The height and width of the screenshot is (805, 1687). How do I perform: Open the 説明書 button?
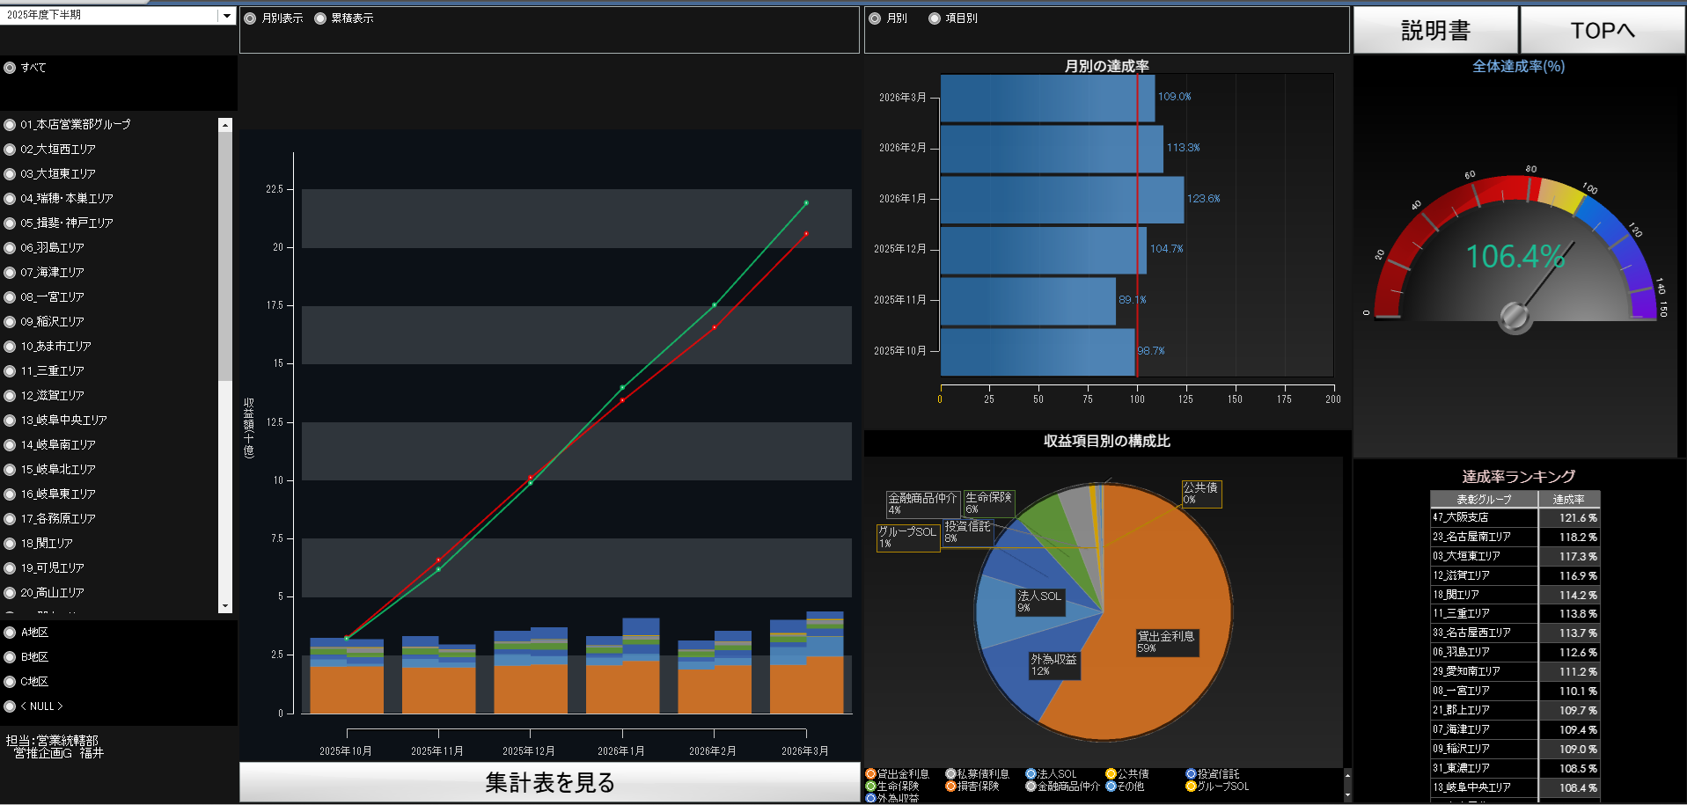[1435, 31]
